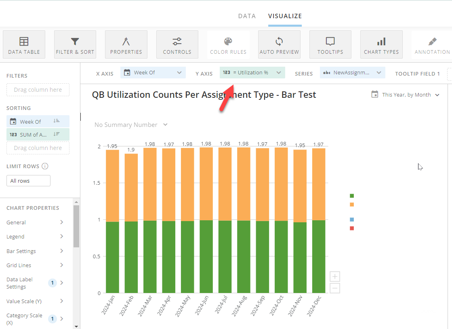Click scrollbar down arrow in chart properties
The height and width of the screenshot is (329, 452).
(x=76, y=327)
